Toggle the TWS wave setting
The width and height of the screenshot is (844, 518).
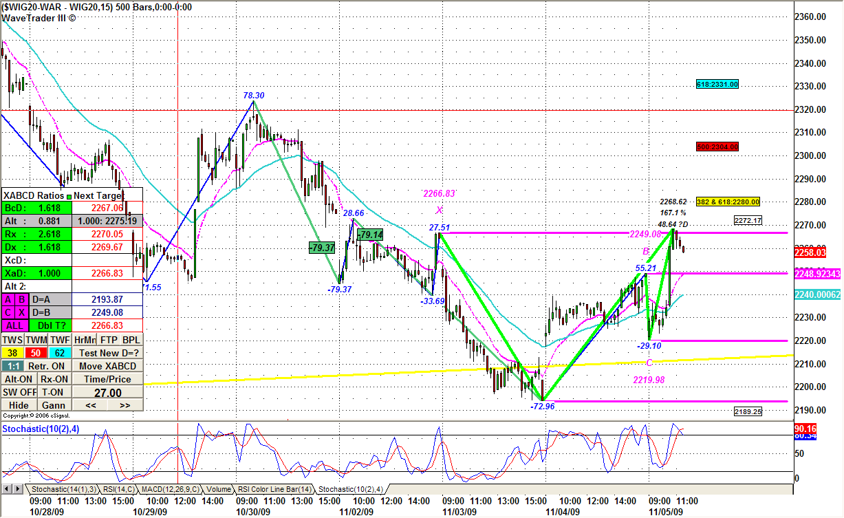(x=13, y=340)
